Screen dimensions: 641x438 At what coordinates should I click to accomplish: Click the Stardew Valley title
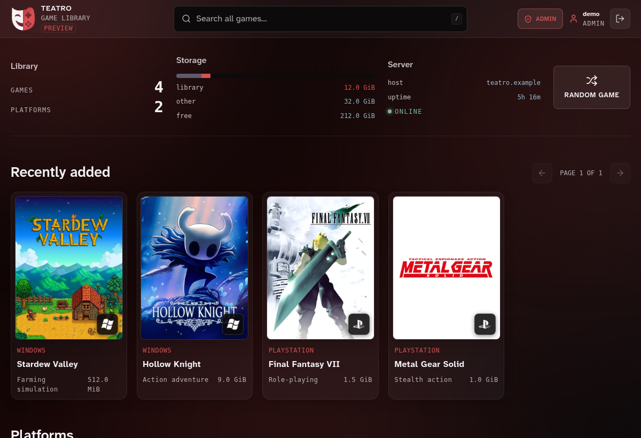[48, 364]
